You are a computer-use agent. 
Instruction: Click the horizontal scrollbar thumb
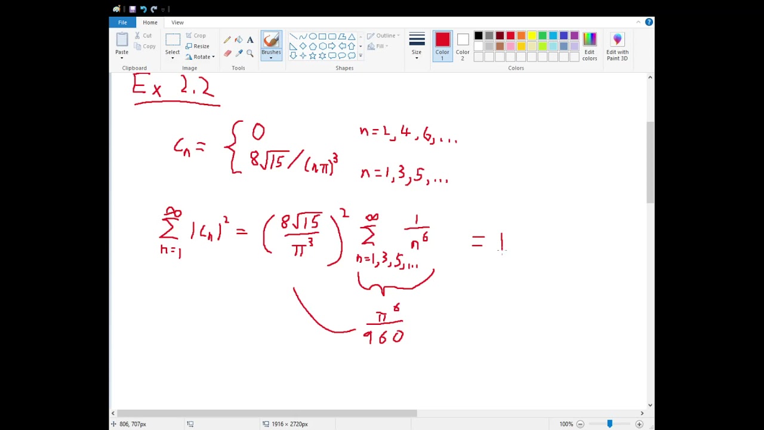(267, 413)
